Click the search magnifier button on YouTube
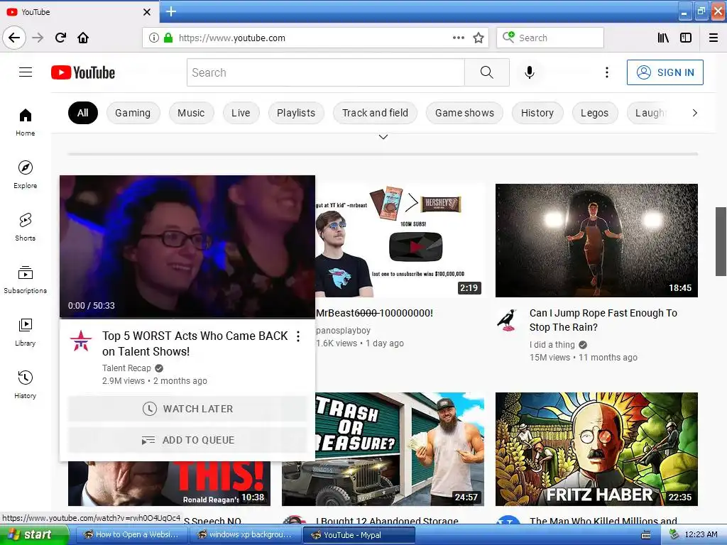This screenshot has height=545, width=727. [487, 72]
